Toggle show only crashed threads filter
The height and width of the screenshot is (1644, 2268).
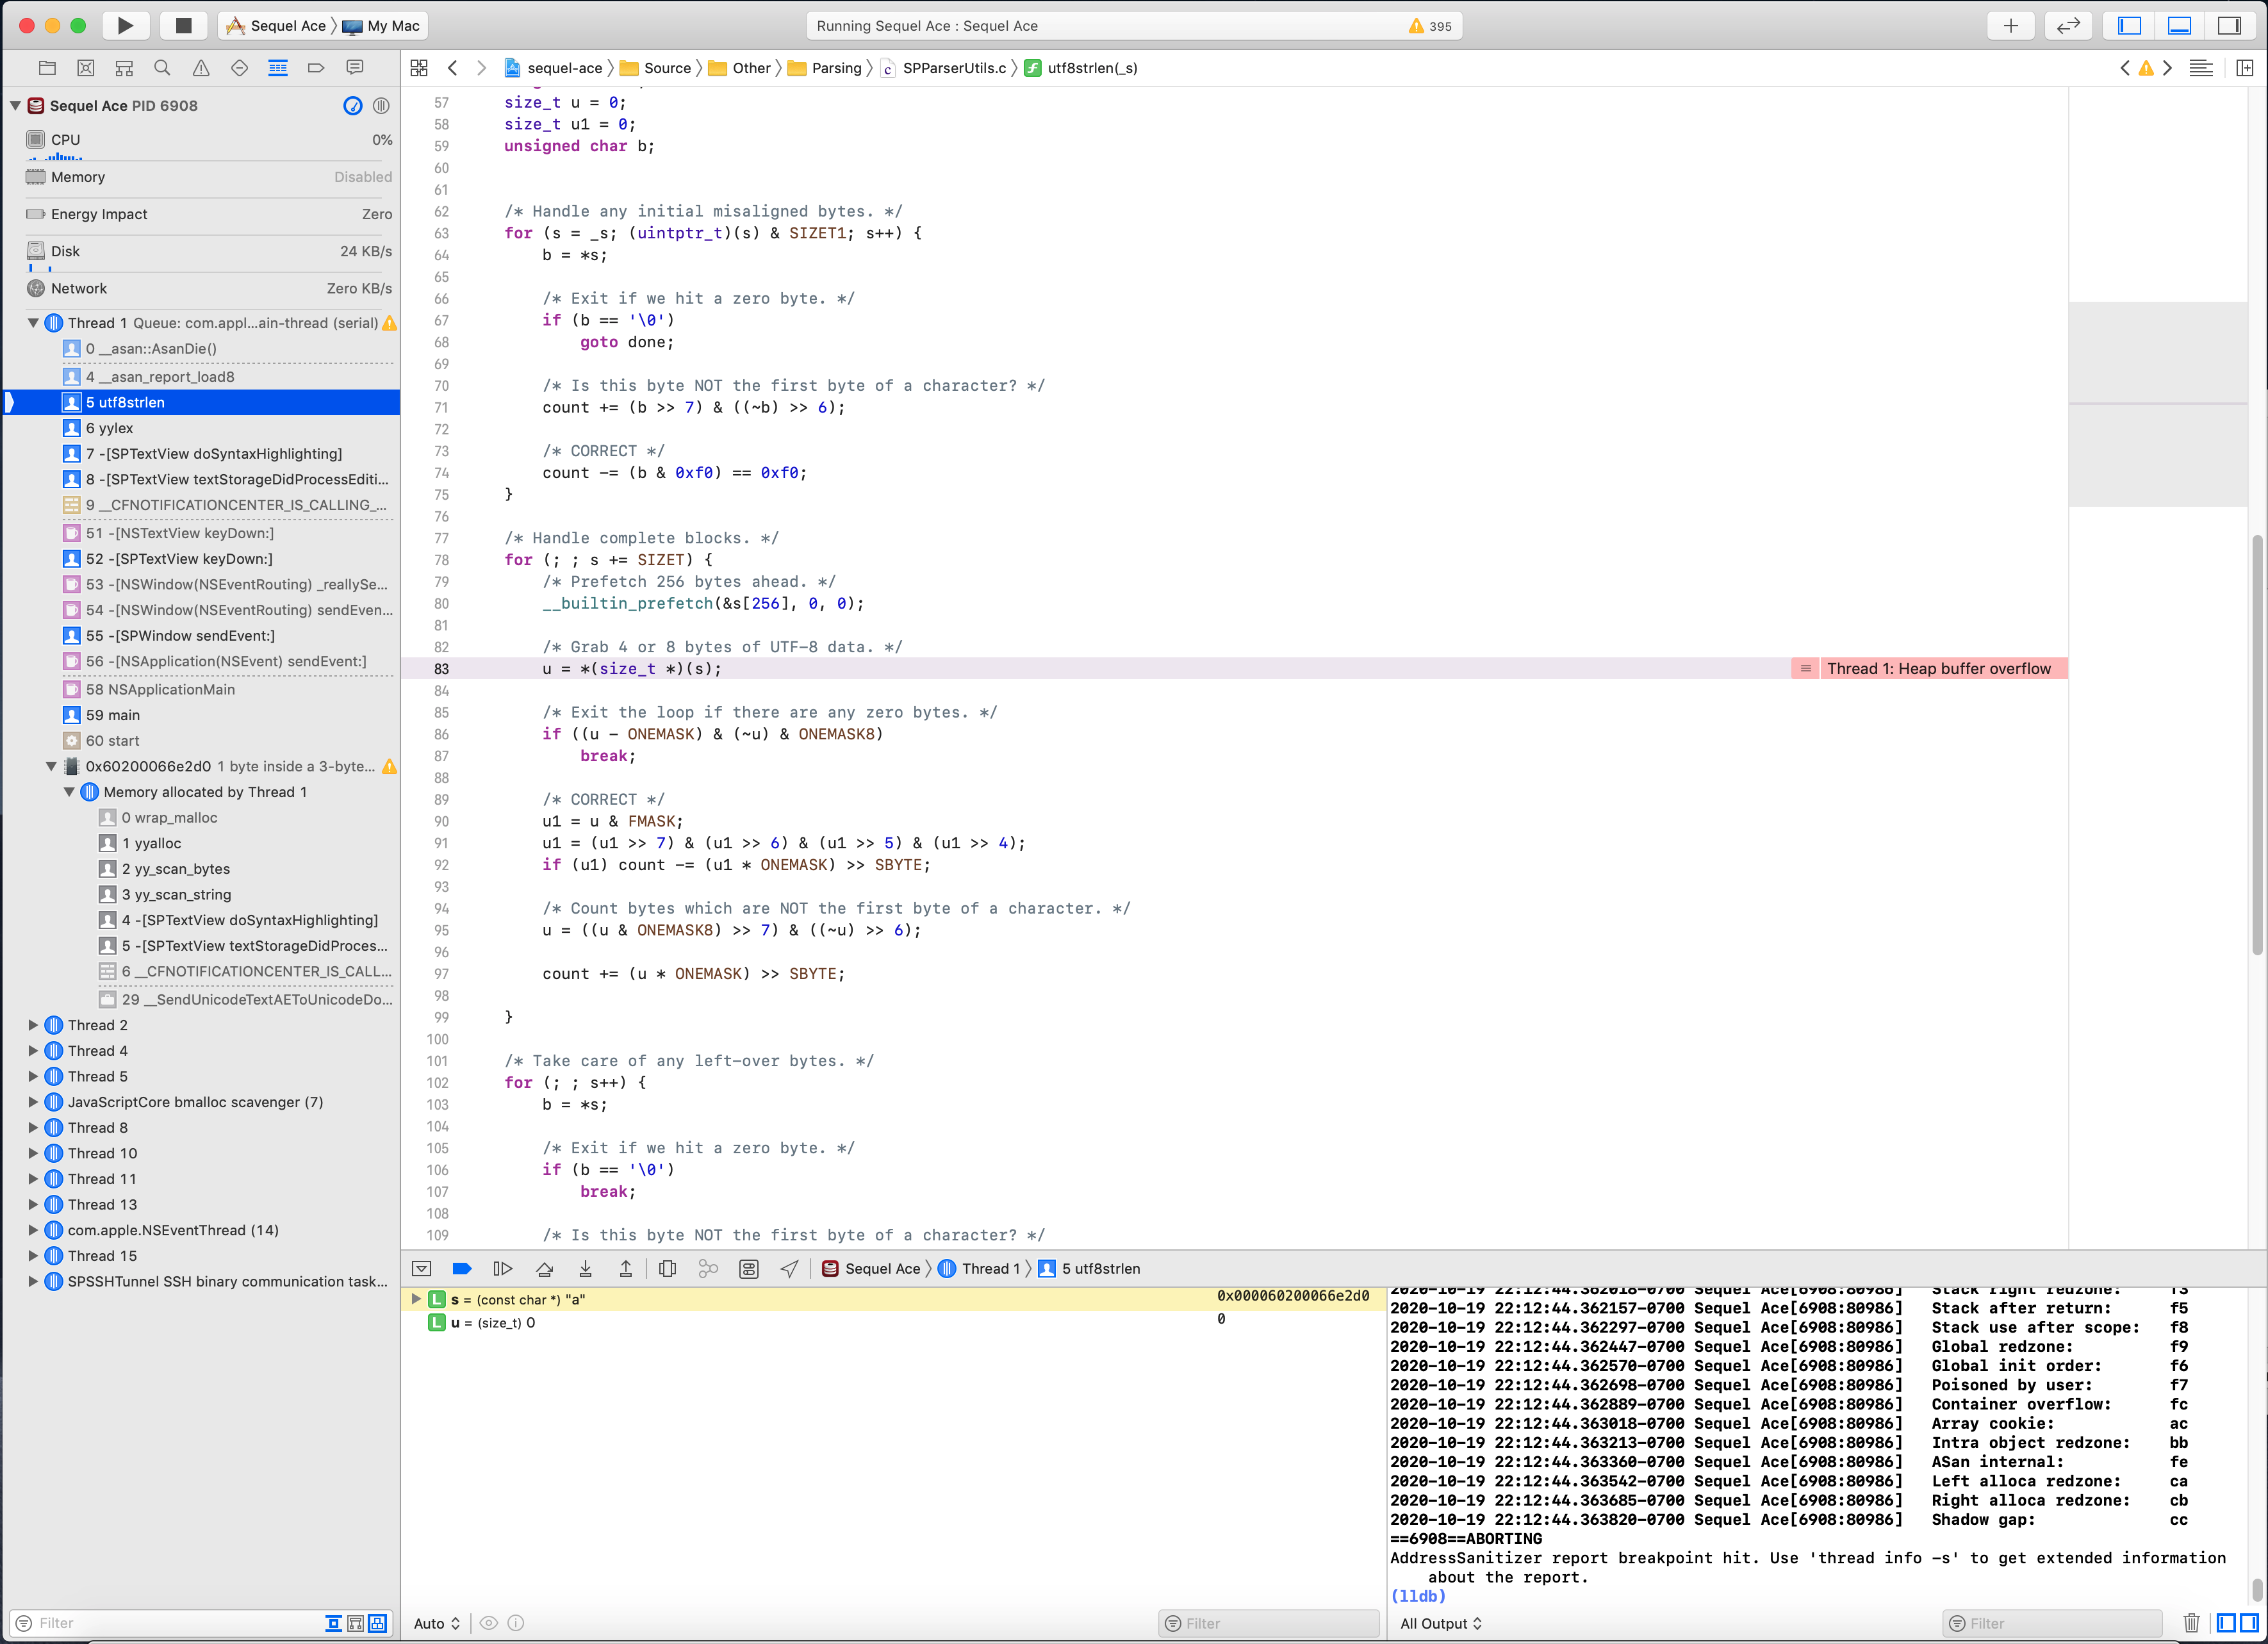click(x=334, y=1623)
